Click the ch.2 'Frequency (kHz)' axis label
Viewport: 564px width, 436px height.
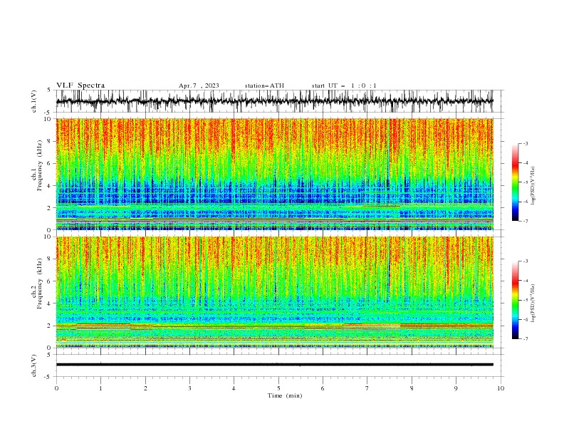pos(40,284)
